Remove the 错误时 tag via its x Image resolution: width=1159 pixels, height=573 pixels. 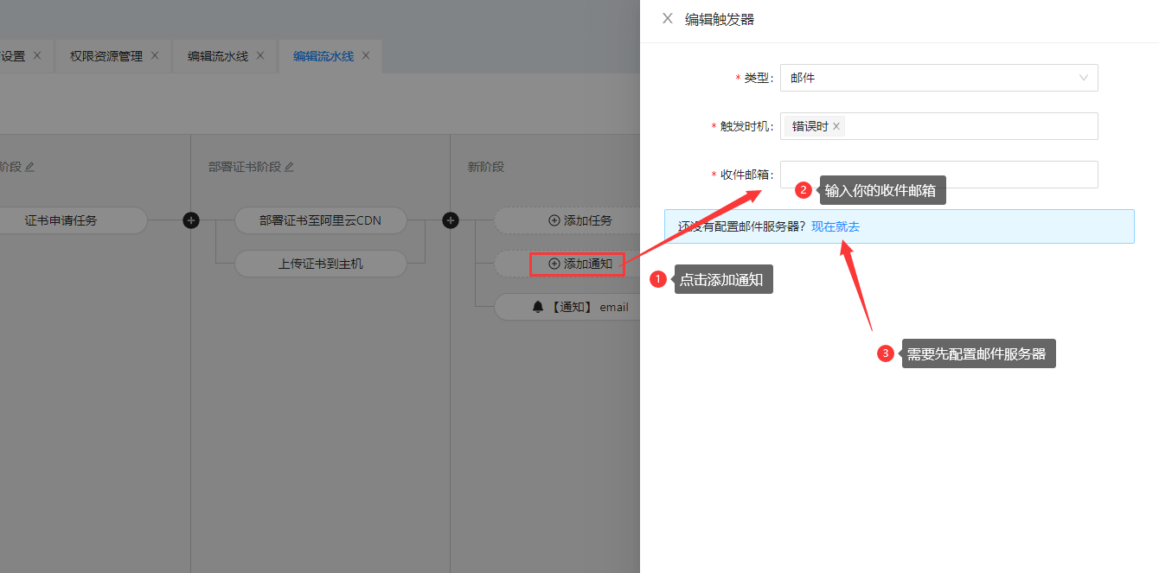(x=836, y=126)
